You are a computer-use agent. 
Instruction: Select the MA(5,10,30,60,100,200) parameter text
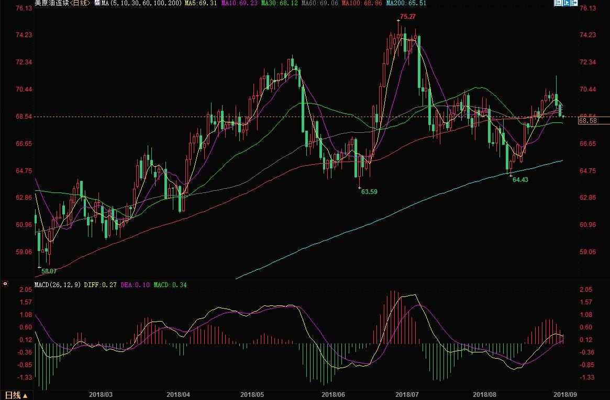141,3
